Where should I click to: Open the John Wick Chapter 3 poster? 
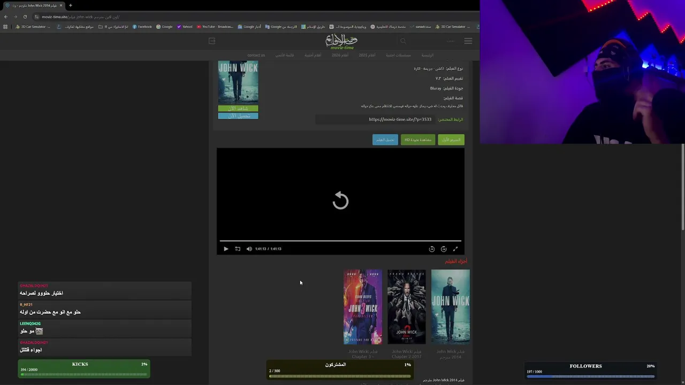(x=363, y=307)
